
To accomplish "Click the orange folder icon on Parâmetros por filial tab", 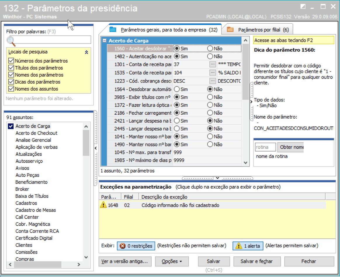I will (x=230, y=29).
